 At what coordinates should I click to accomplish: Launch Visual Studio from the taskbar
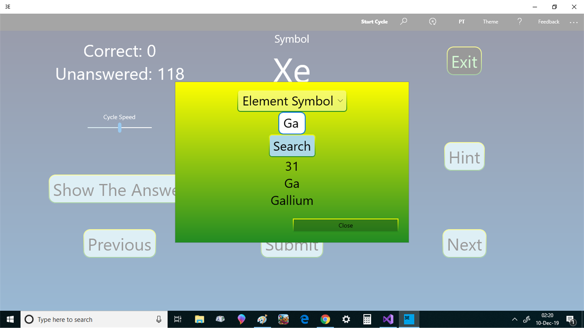(x=388, y=319)
